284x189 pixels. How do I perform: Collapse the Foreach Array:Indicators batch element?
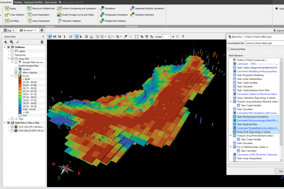click(x=231, y=101)
